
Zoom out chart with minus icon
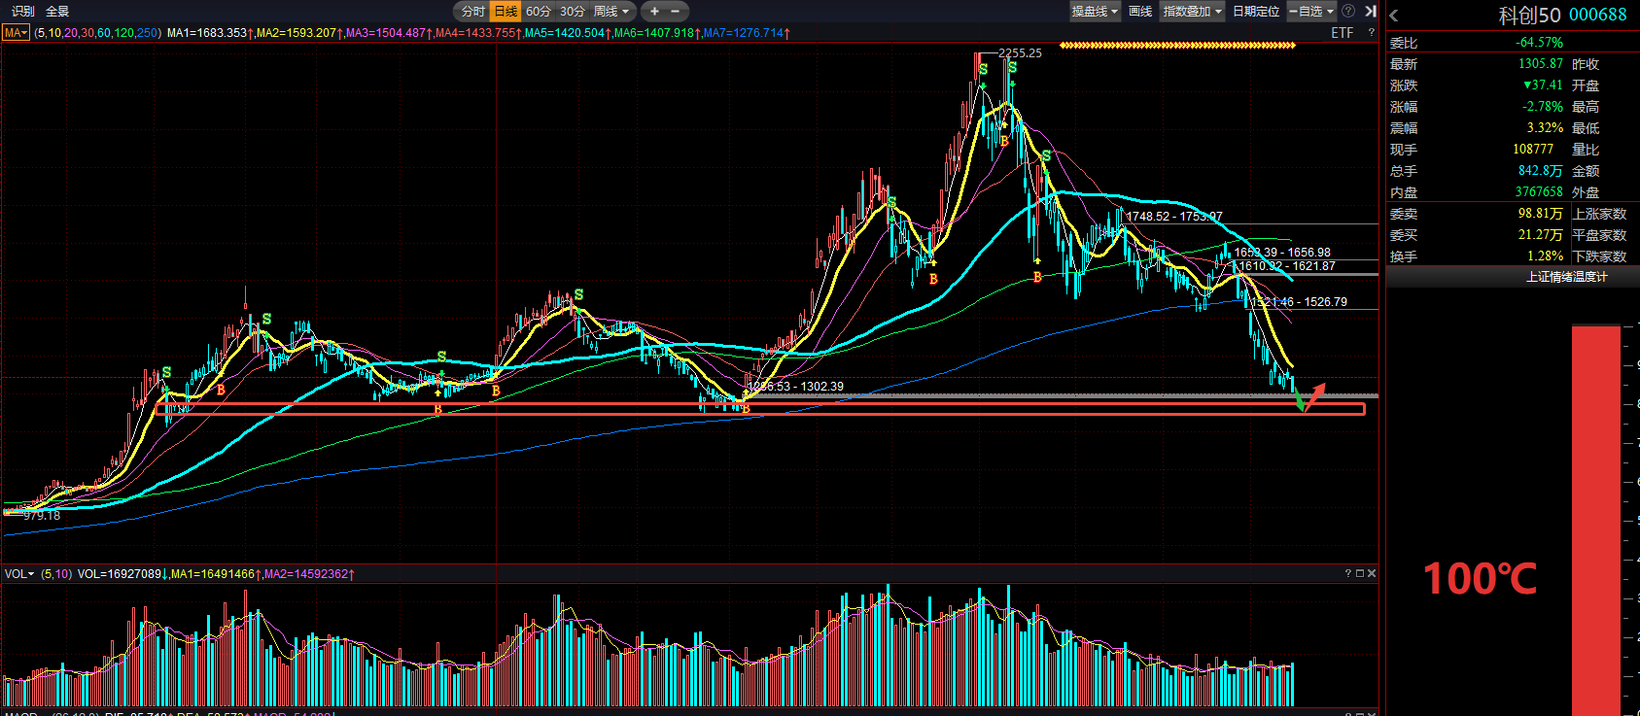[676, 12]
